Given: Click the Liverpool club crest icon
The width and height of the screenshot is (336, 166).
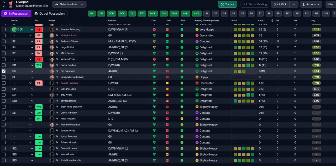Looking at the screenshot, I should click(x=11, y=4).
